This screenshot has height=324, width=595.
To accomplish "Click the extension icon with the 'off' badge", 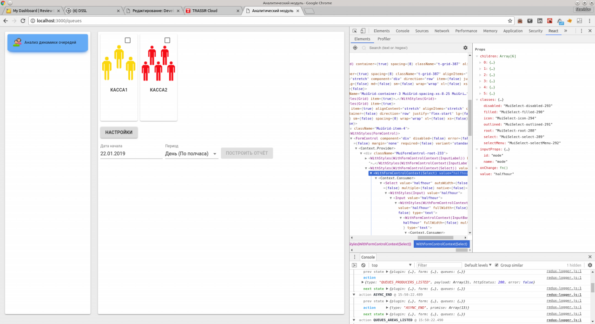I will click(560, 21).
